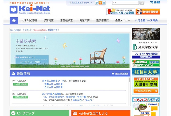Viewport: 171px width, 116px height.
Task: Open the 人間共生学部 banner
Action: click(x=146, y=82)
